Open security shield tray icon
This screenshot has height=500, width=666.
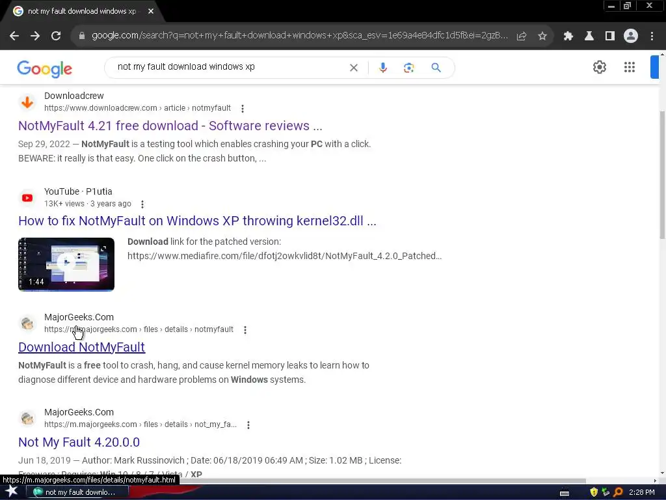pos(594,492)
